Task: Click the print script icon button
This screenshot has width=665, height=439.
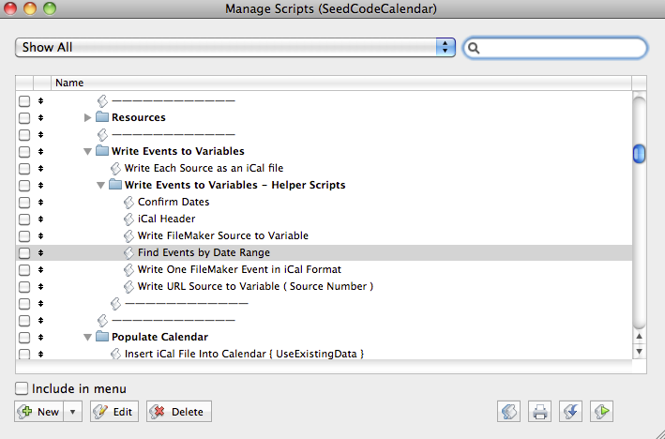Action: pyautogui.click(x=539, y=411)
